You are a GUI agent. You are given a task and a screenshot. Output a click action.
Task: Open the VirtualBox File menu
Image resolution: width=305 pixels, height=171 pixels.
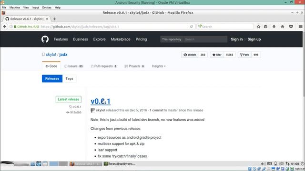4,8
